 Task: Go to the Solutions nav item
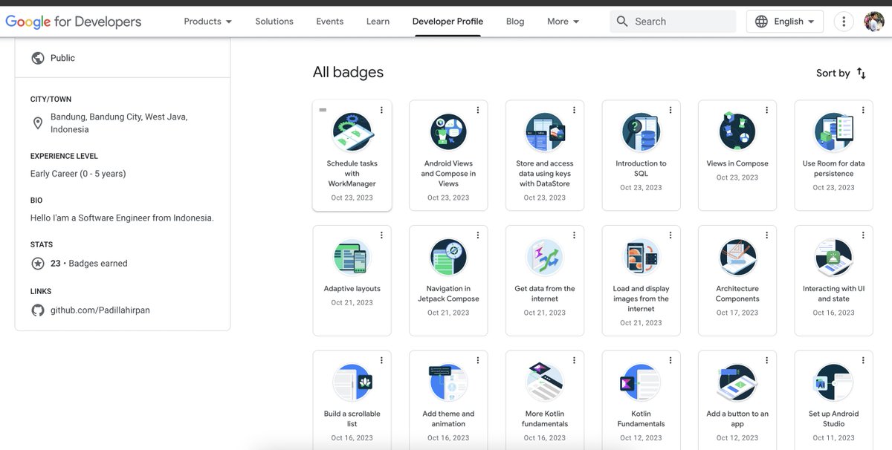coord(274,22)
